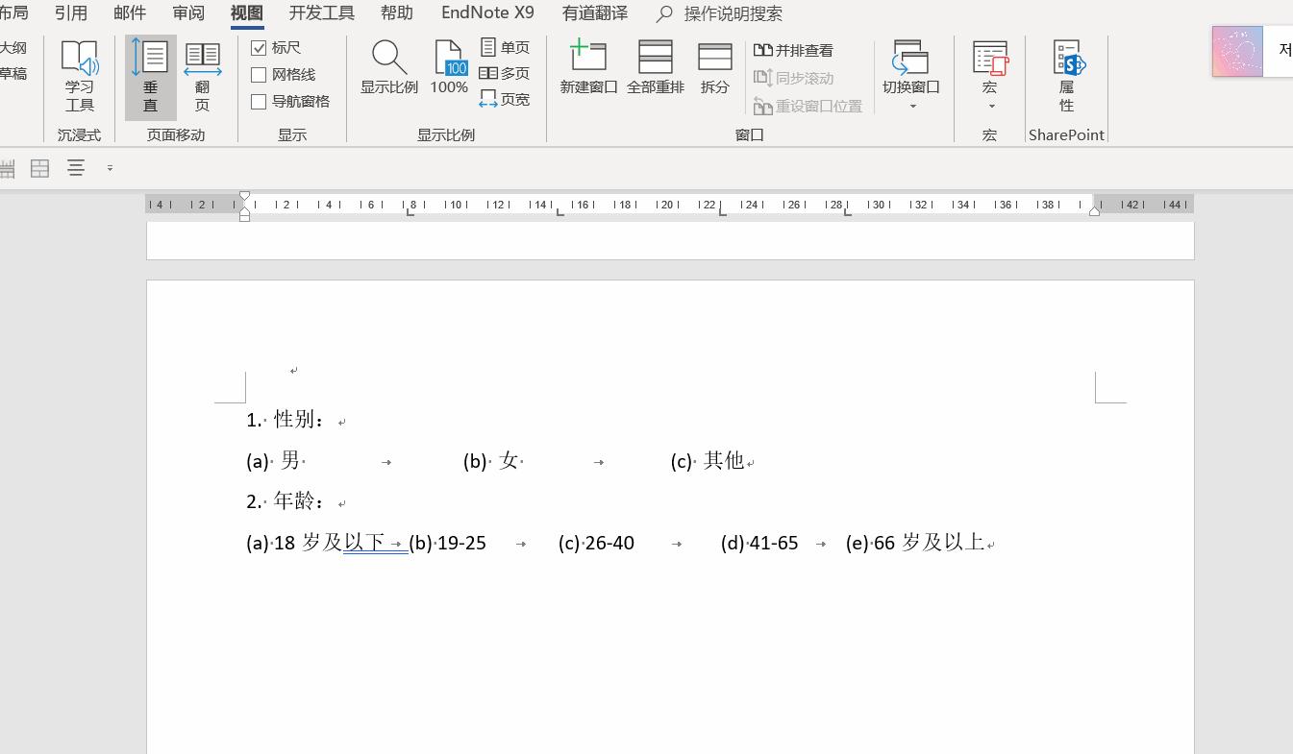Set zoom to 100%
1293x754 pixels.
[x=448, y=65]
